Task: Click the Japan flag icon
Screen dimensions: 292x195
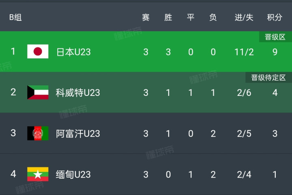Action: coord(38,51)
